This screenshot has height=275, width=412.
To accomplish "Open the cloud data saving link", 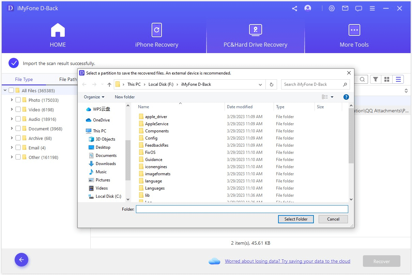I will 287,261.
